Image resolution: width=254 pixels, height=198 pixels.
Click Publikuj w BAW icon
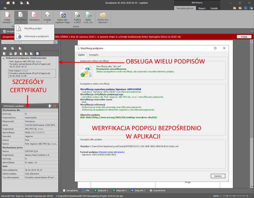(77, 15)
